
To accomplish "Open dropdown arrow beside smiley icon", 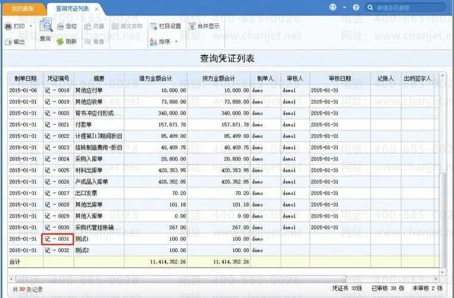I will 344,8.
